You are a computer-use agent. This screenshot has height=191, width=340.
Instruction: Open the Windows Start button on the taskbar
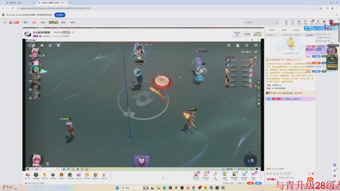point(117,188)
